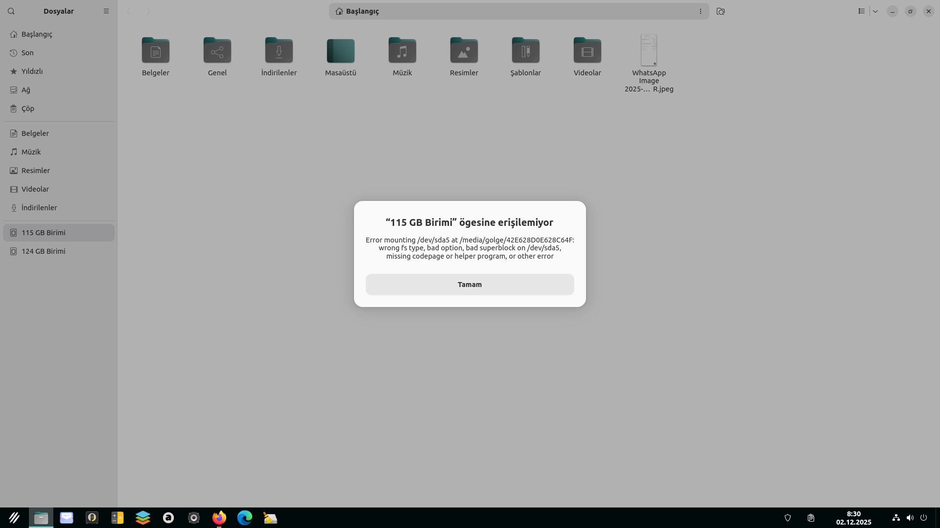Open the Masaüstü folder

click(x=340, y=51)
